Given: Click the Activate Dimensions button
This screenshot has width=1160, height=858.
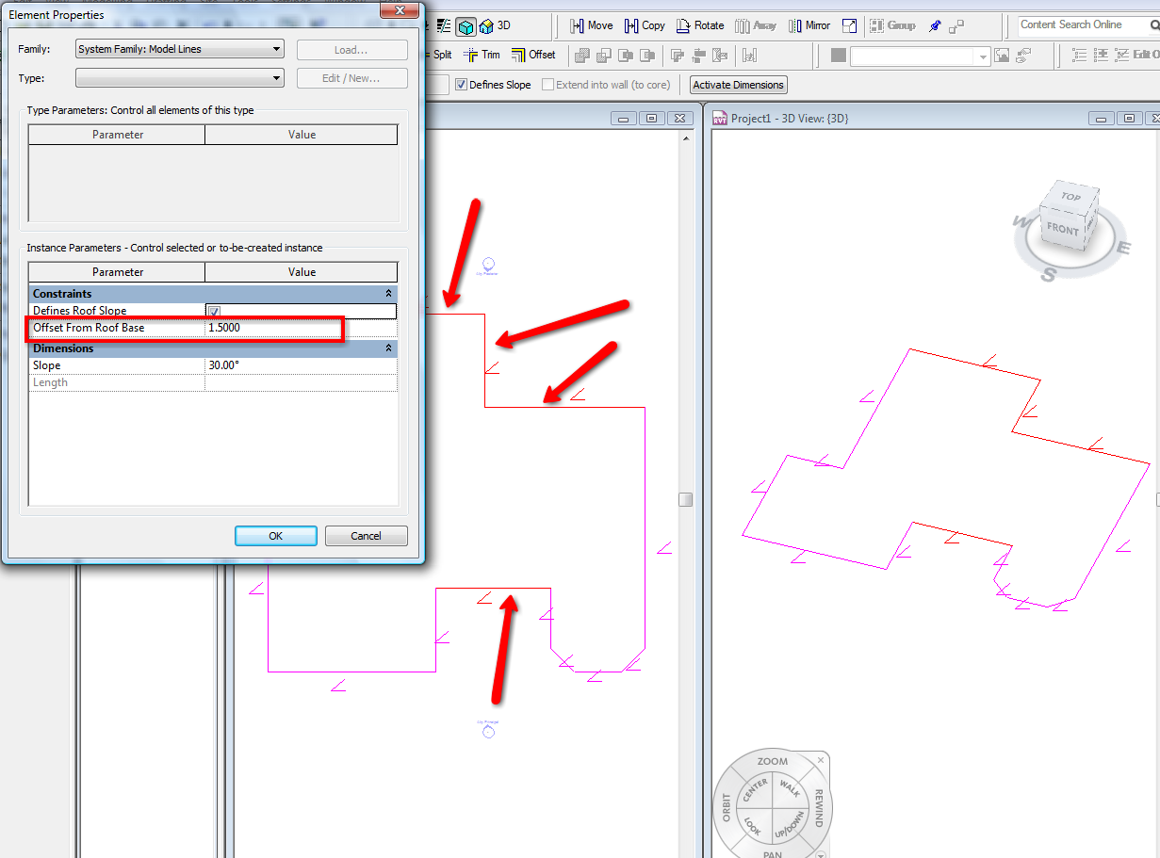Looking at the screenshot, I should [738, 85].
